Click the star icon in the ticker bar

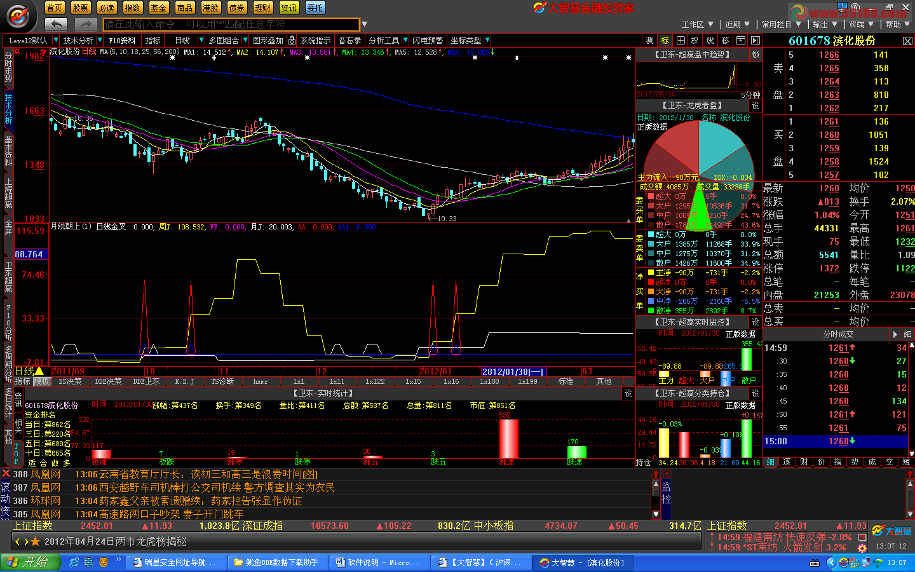[x=35, y=541]
